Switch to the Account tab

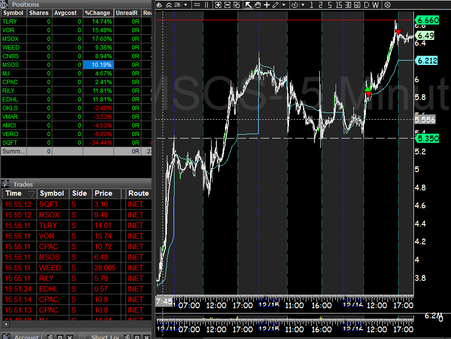pos(26,336)
